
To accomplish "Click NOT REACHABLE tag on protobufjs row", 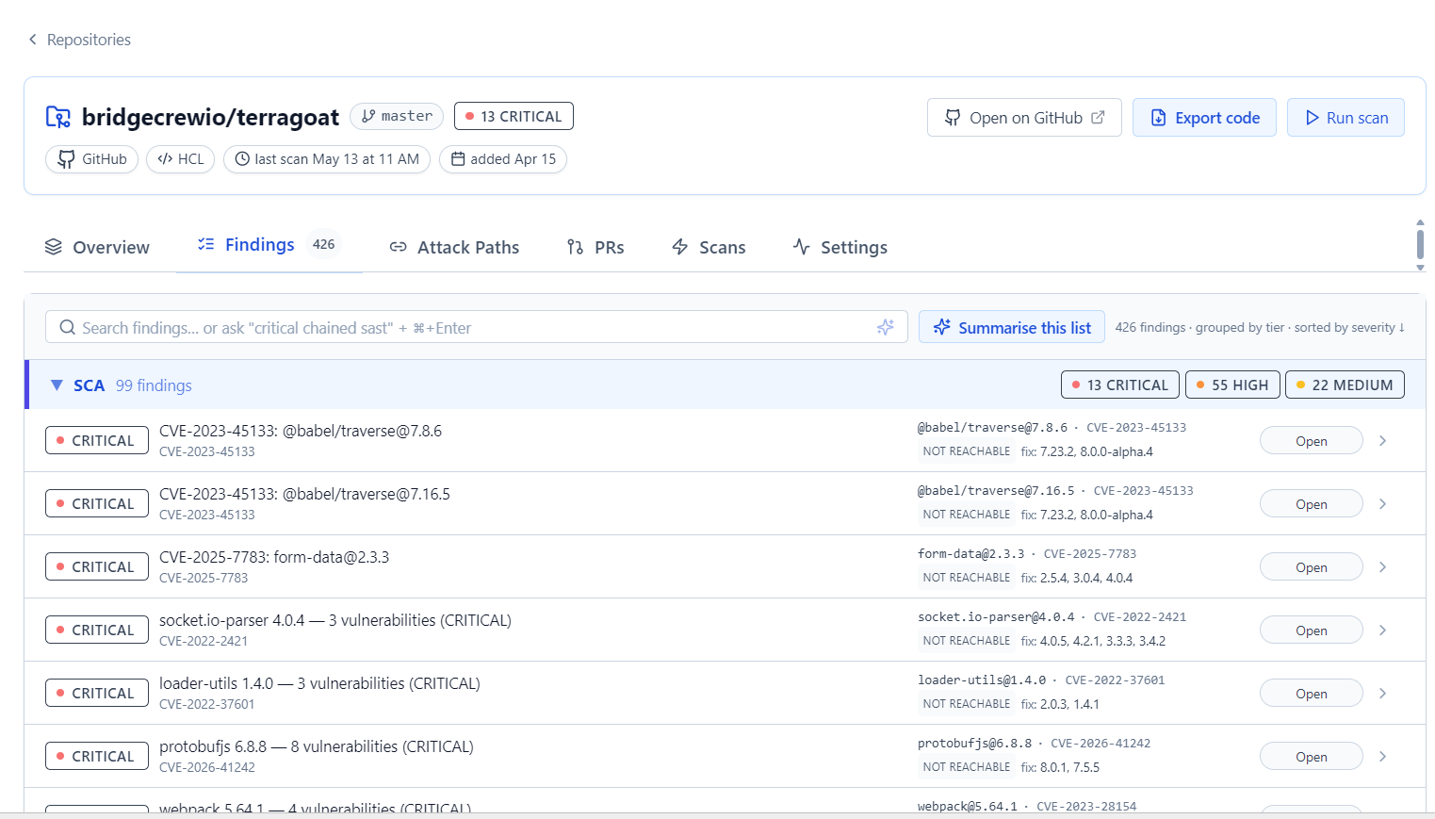I will coord(966,767).
